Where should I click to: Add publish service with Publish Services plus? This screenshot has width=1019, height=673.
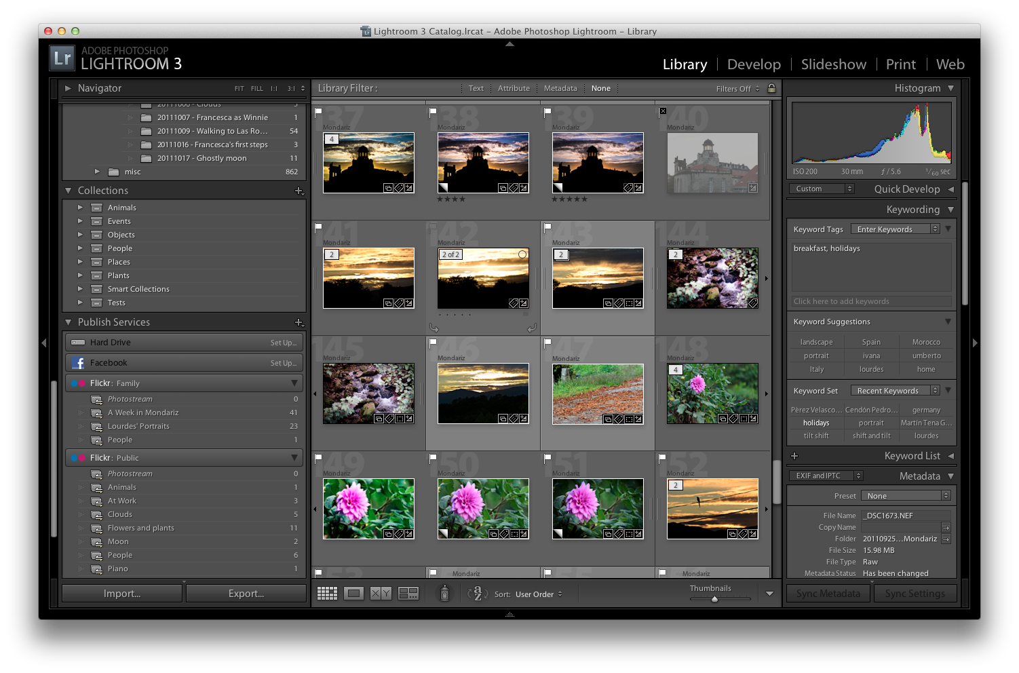299,322
